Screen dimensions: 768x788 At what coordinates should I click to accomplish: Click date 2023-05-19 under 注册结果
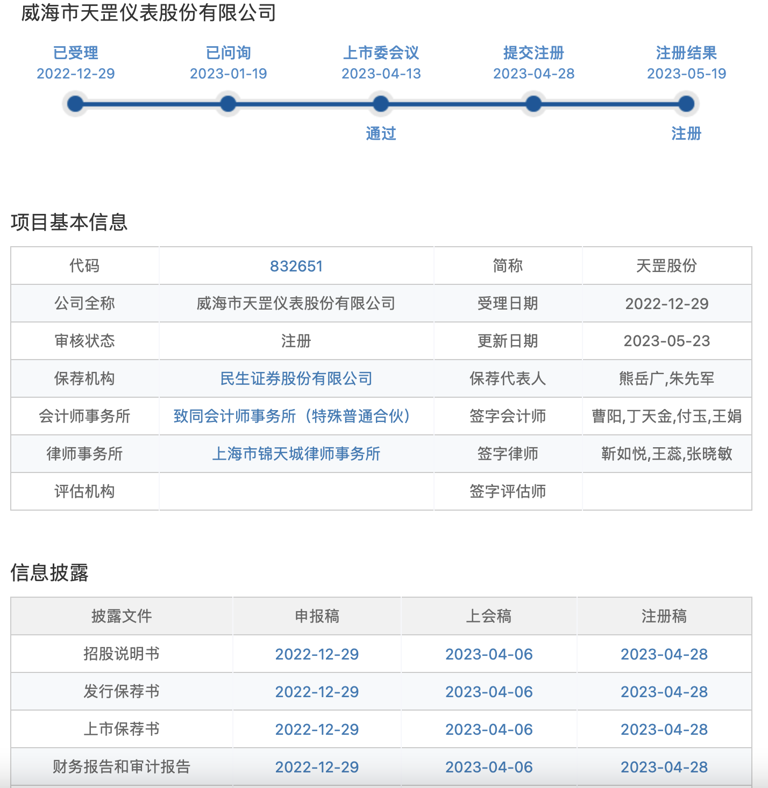click(687, 74)
